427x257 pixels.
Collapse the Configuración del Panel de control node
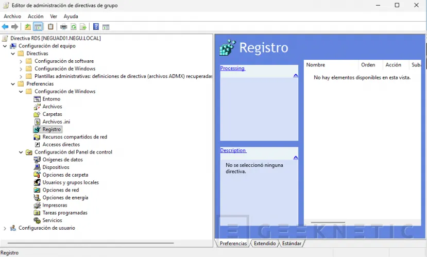(21, 152)
